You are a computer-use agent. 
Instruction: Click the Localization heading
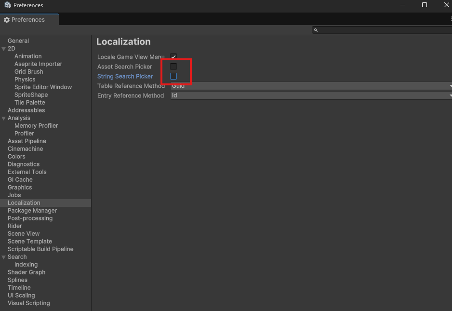click(123, 42)
